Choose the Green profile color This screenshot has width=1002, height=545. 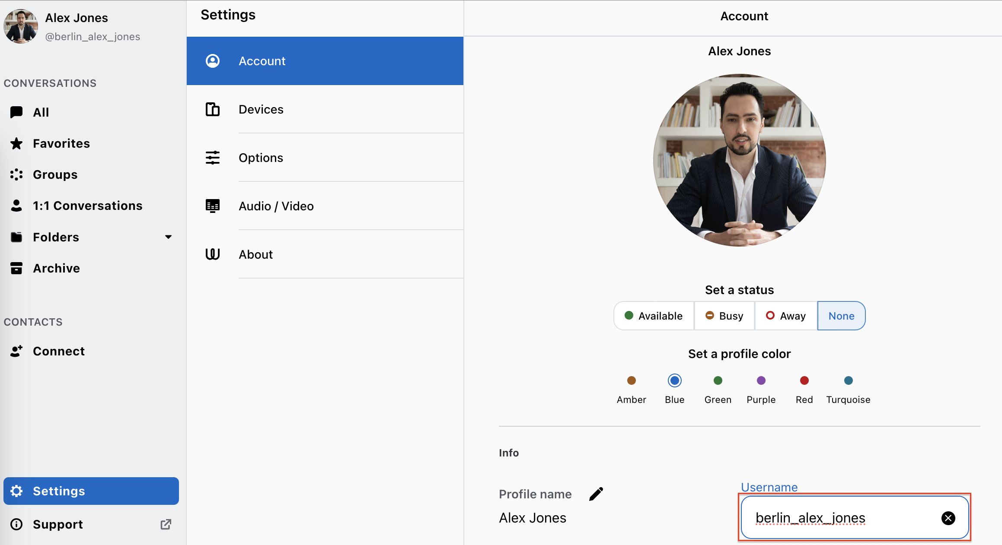coord(718,380)
